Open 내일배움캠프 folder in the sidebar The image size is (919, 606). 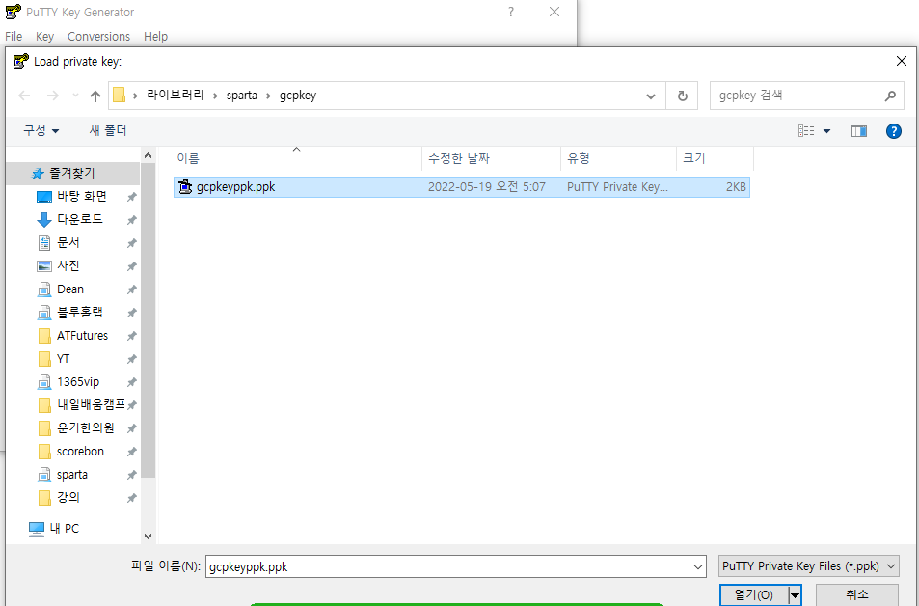tap(91, 404)
